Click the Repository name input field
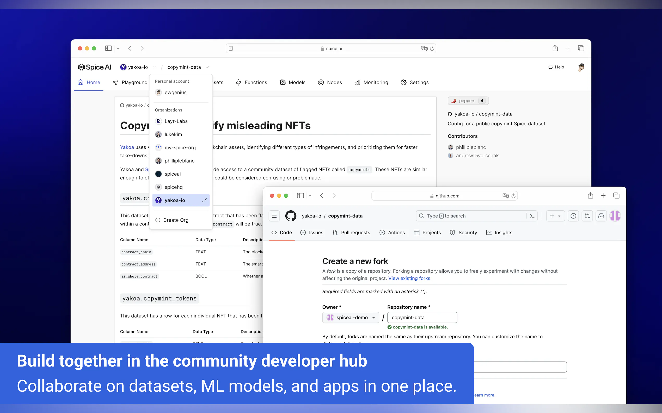Screen dimensions: 662x413 [x=422, y=317]
